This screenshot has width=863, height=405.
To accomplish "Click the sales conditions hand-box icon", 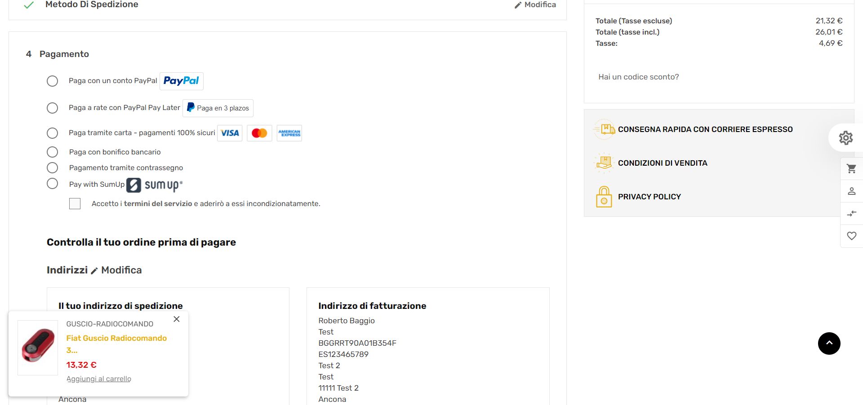I will pyautogui.click(x=604, y=163).
